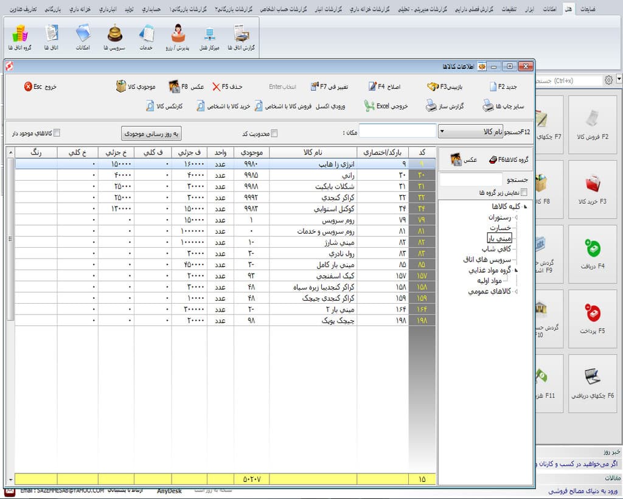Open other prints (سایر چاپ ها)
Viewport: 623px width, 499px height.
pos(503,106)
